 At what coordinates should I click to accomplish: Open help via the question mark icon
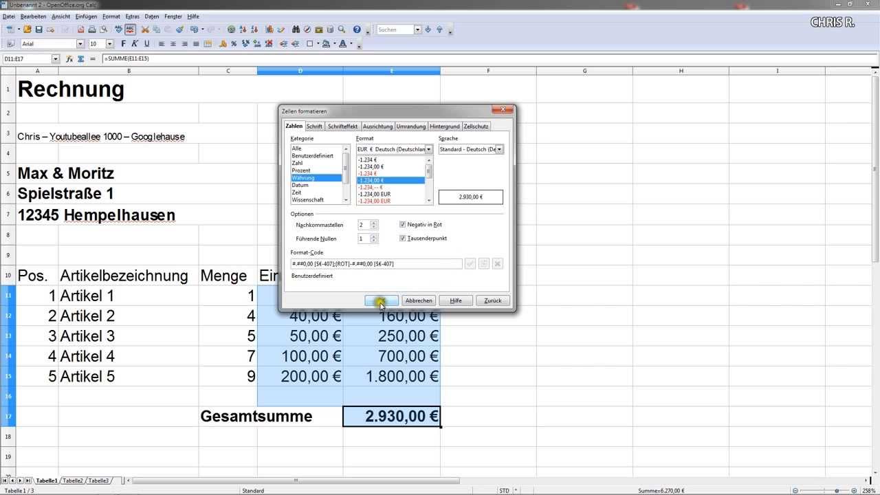point(357,30)
